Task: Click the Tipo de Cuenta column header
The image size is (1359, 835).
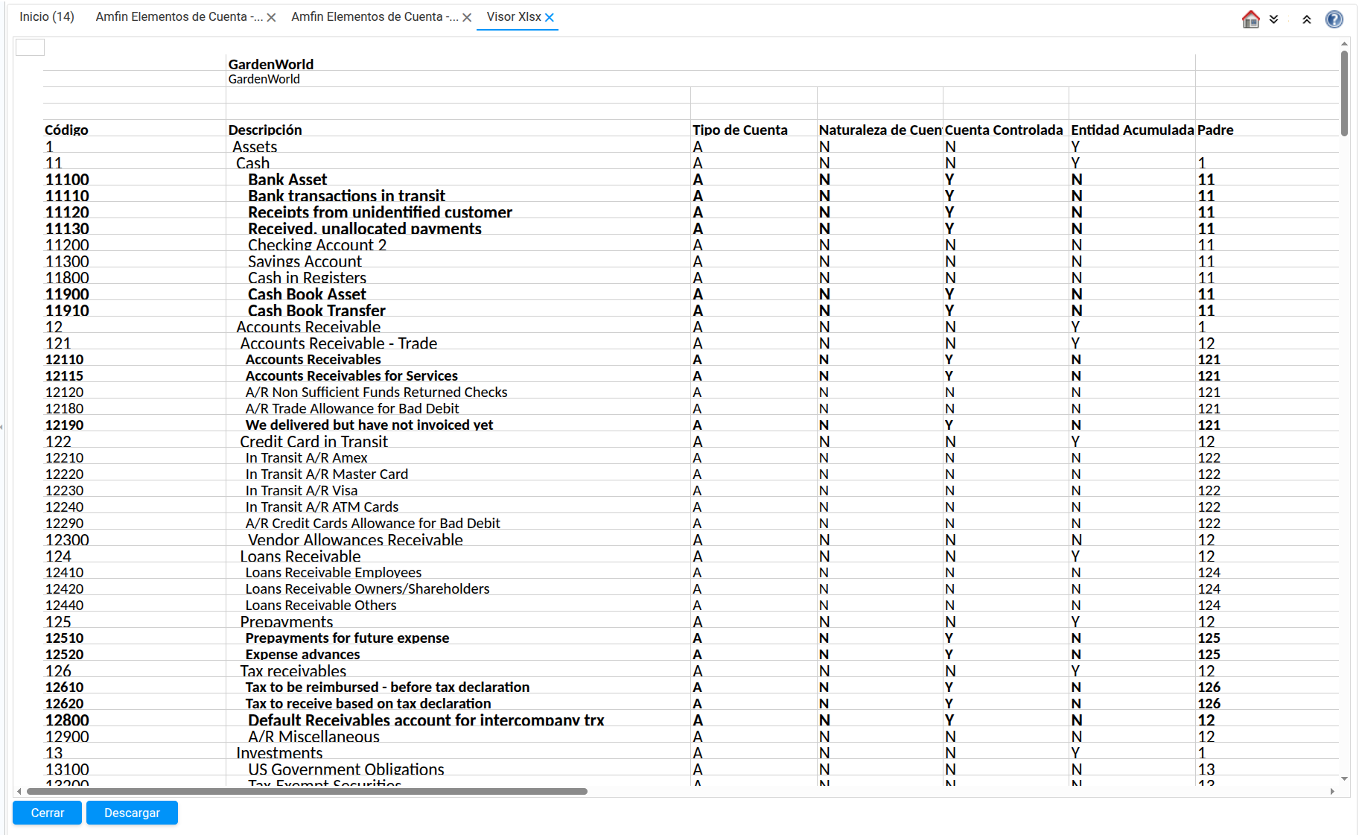Action: (739, 130)
